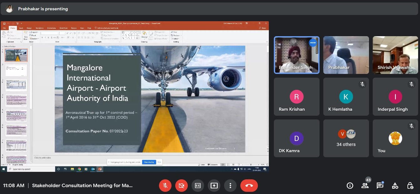Click Stop sharing in the shared screen
The image size is (420, 194).
click(149, 162)
